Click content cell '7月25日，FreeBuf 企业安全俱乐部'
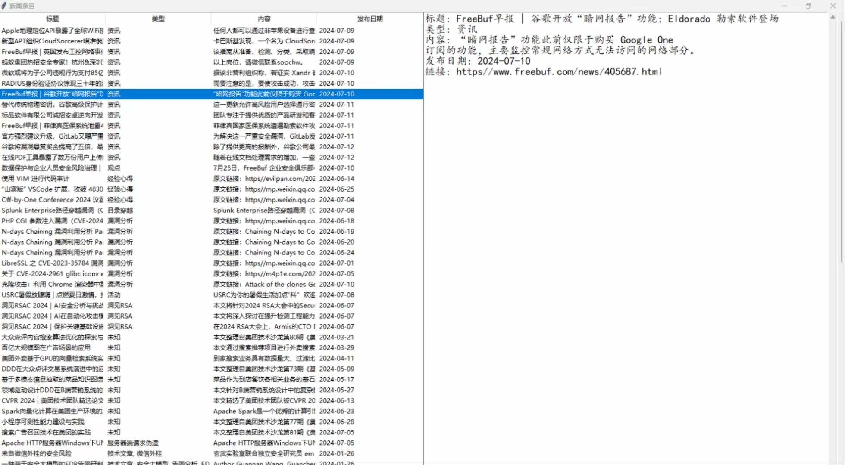 pyautogui.click(x=264, y=168)
